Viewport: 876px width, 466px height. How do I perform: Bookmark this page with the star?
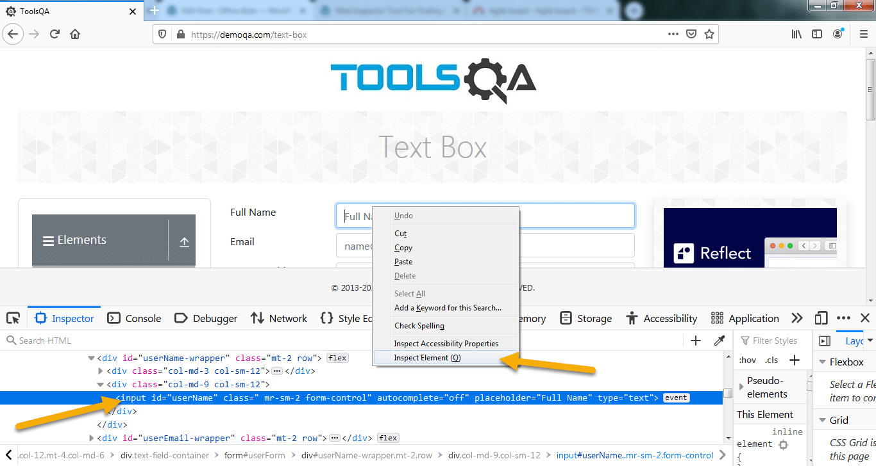click(709, 33)
